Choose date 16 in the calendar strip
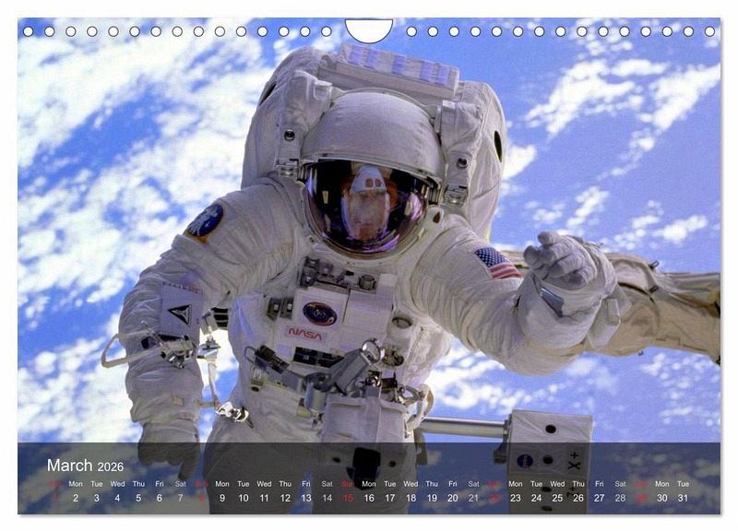The image size is (738, 532). (x=369, y=498)
